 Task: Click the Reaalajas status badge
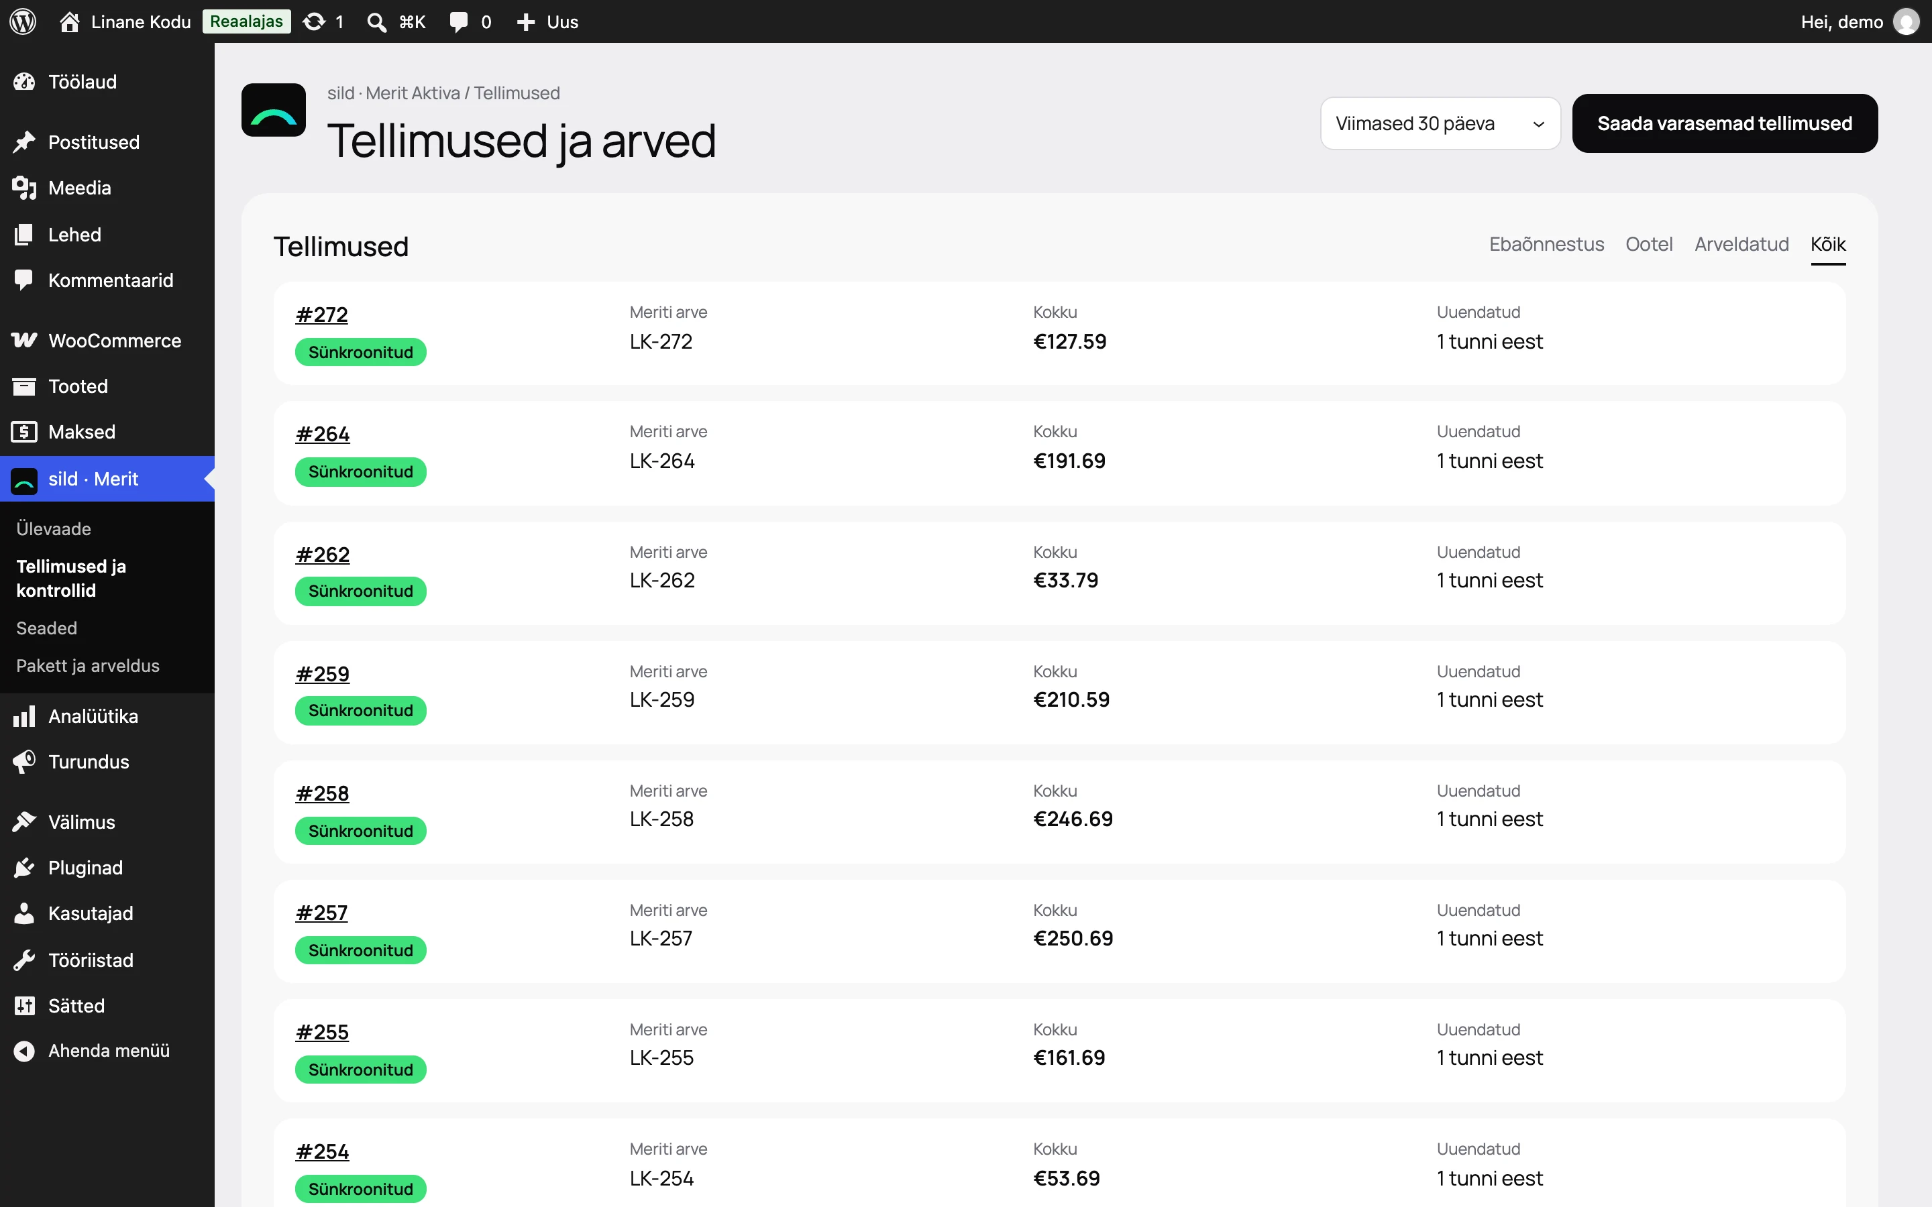[246, 21]
